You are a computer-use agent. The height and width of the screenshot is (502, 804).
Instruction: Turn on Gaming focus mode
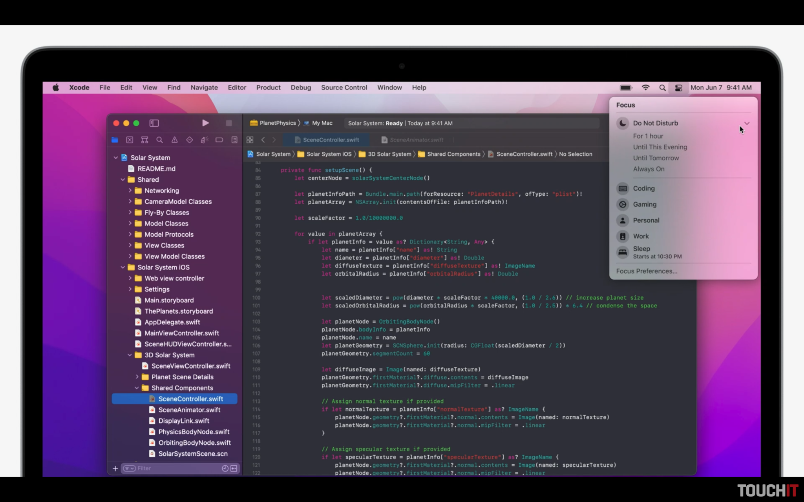[645, 204]
